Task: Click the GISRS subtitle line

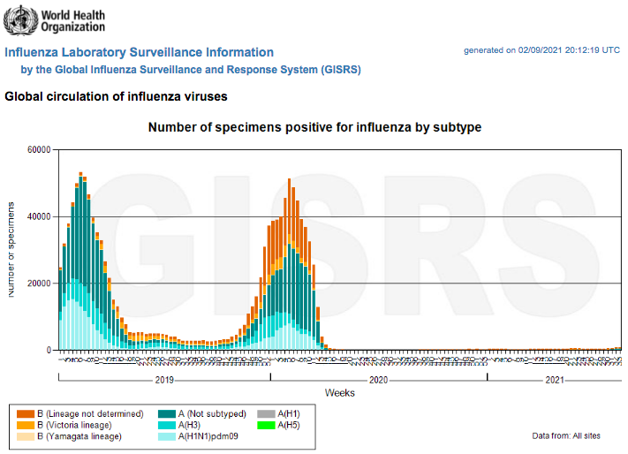Action: point(191,70)
